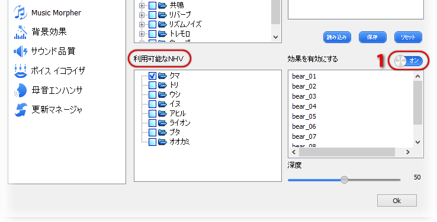Select the 背景効果 sidebar icon

pyautogui.click(x=20, y=32)
